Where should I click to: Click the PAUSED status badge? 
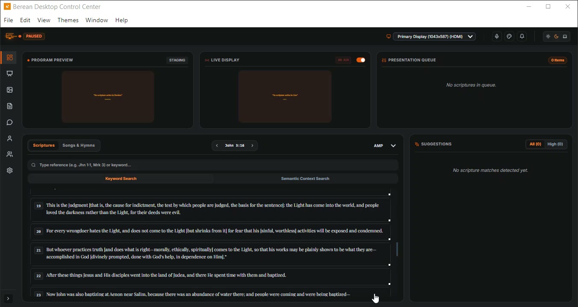pos(34,36)
